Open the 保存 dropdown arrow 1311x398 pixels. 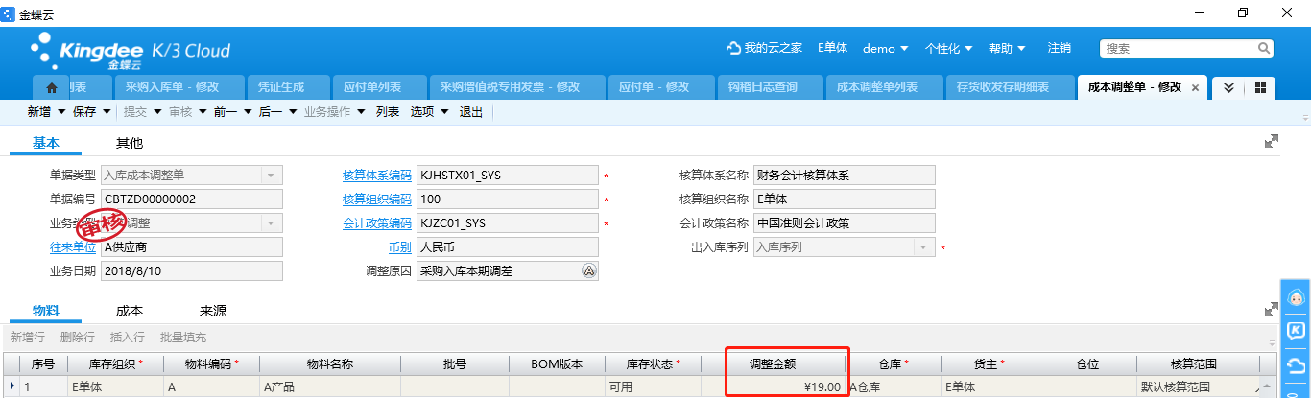click(x=107, y=112)
